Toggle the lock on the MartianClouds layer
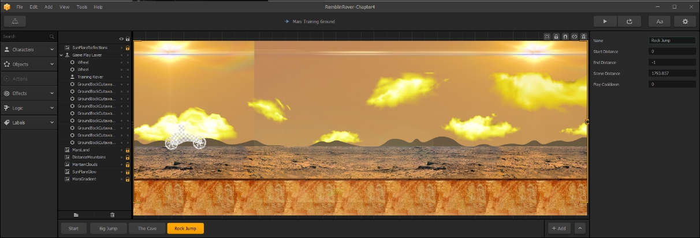The height and width of the screenshot is (238, 700). point(128,164)
